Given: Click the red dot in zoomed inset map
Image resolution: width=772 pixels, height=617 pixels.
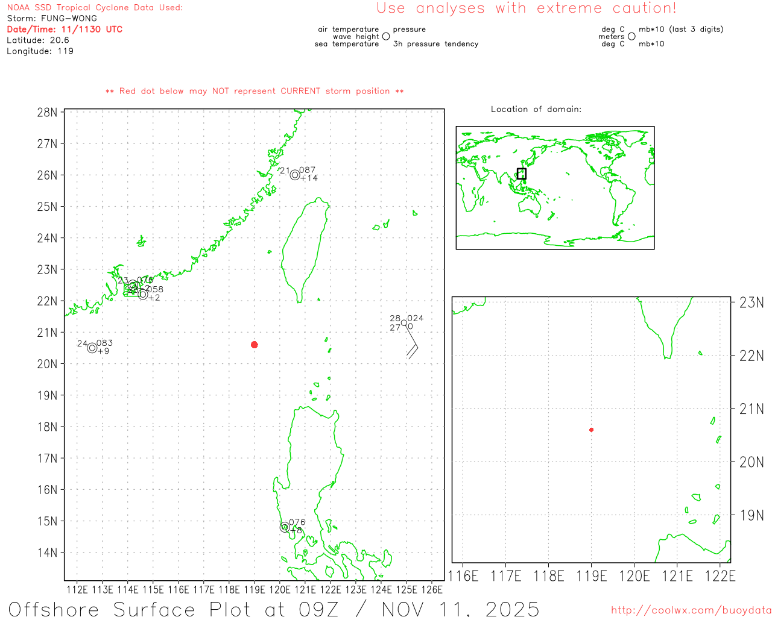Looking at the screenshot, I should (x=592, y=430).
